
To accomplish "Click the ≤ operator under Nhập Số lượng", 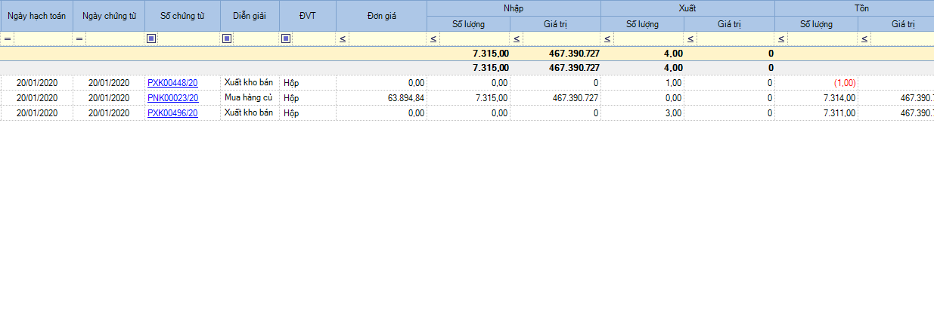I will [x=433, y=38].
